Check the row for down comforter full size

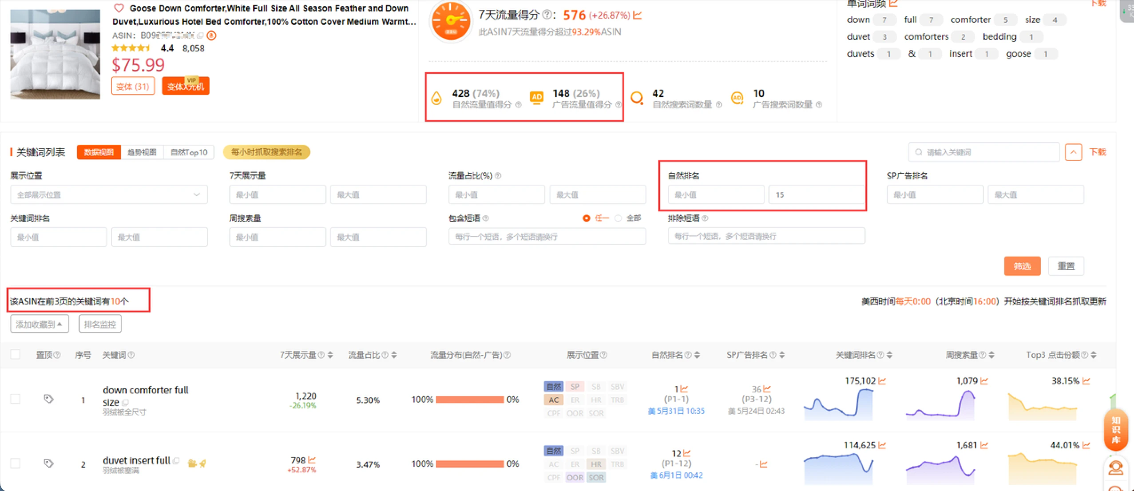point(16,399)
